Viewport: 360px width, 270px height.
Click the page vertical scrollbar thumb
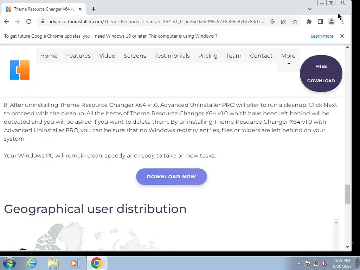[348, 194]
